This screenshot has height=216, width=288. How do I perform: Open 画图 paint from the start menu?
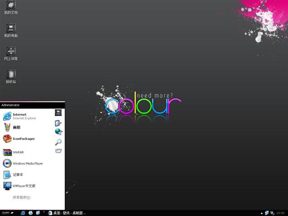click(12, 127)
